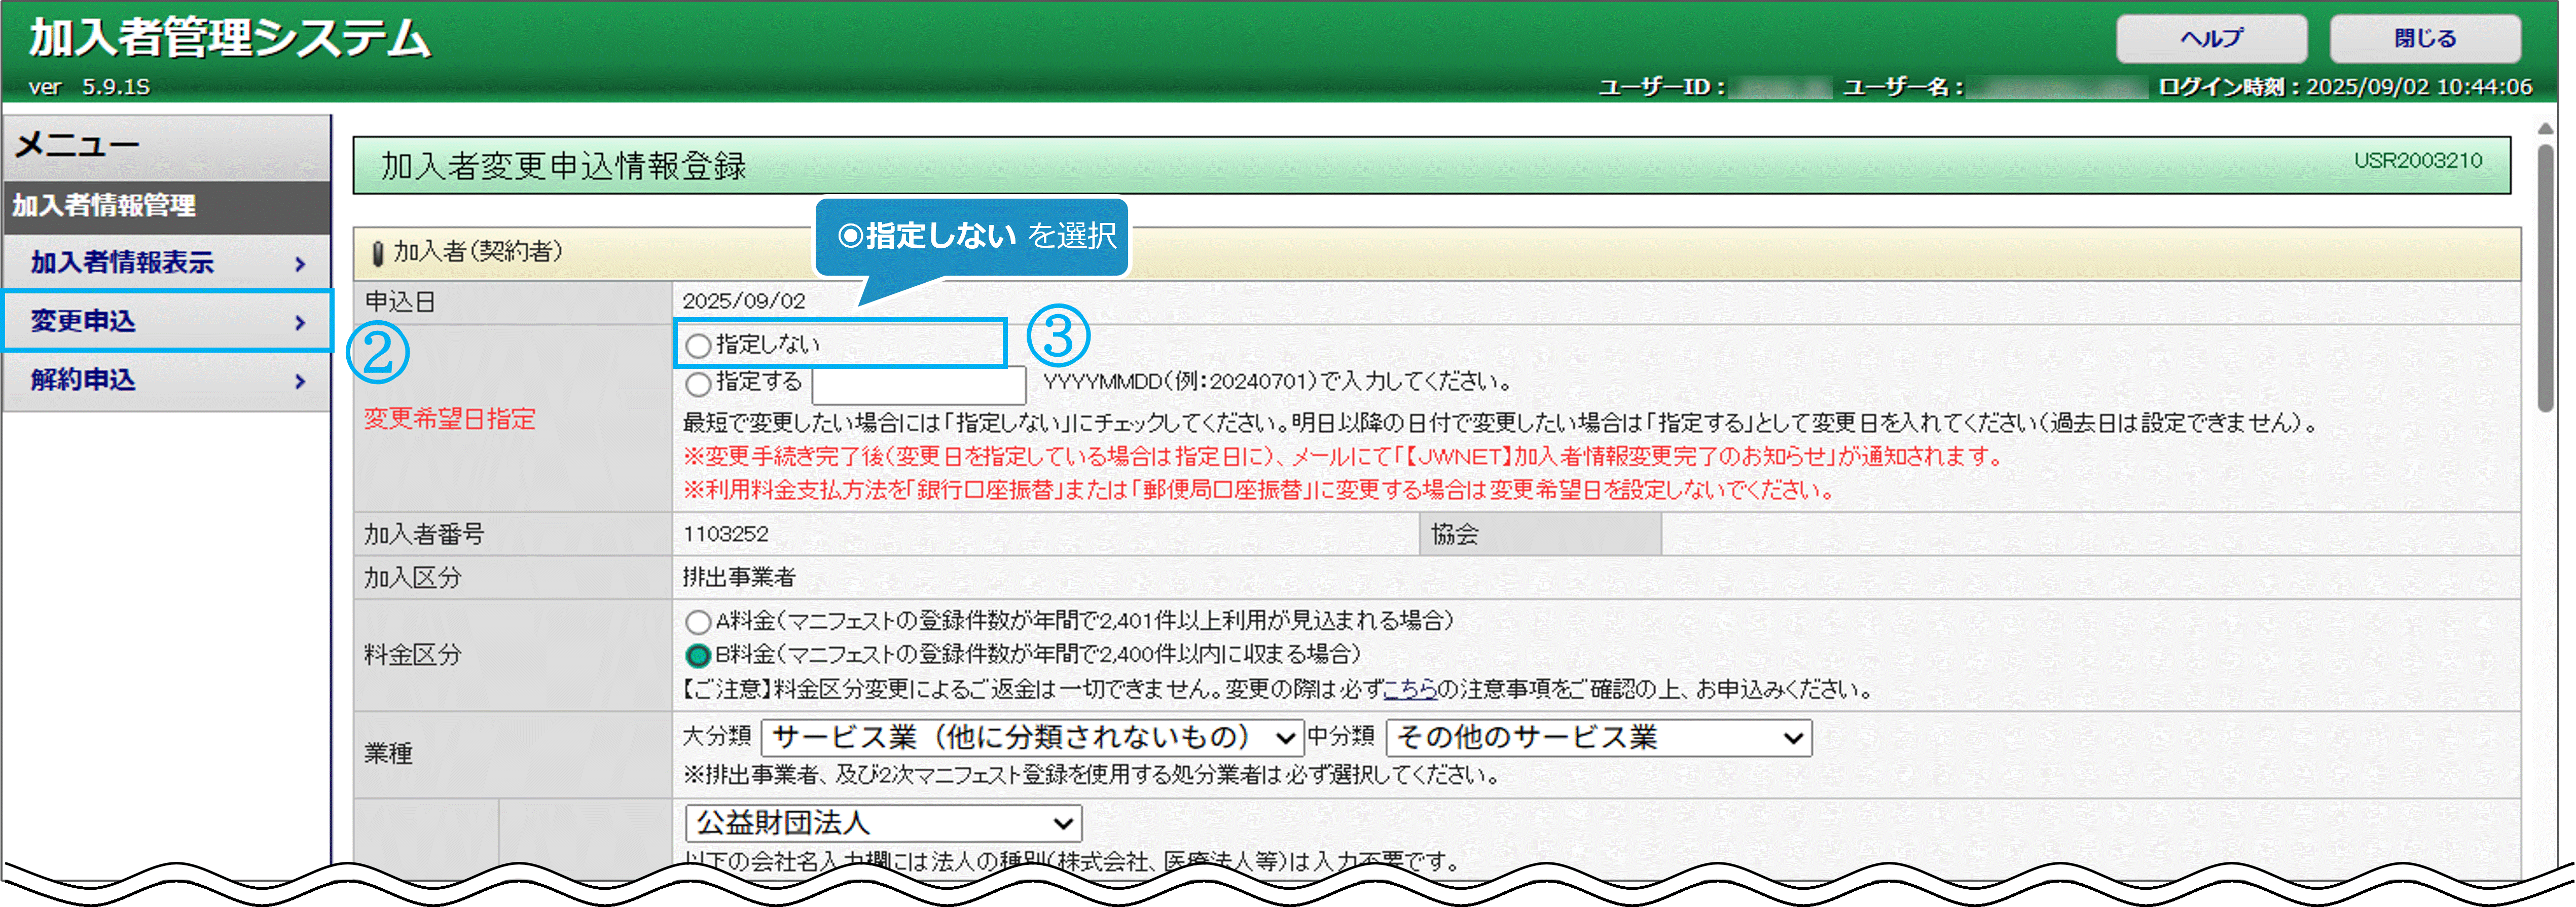Click the chevron beside 加入者情報表示
Image resolution: width=2576 pixels, height=907 pixels.
tap(300, 263)
